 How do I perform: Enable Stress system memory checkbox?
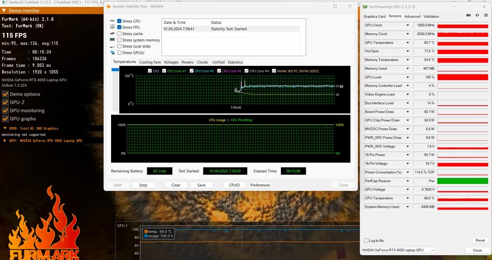pyautogui.click(x=119, y=40)
